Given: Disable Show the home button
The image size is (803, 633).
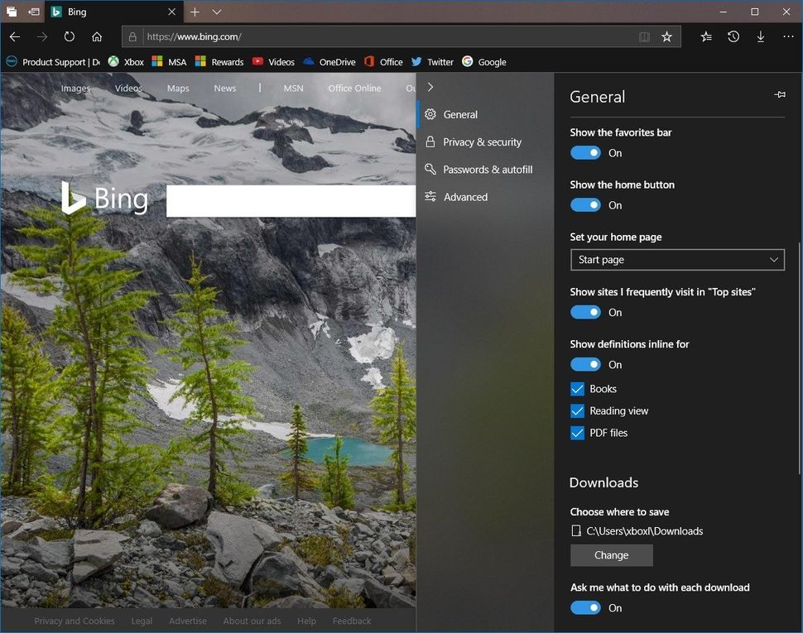Looking at the screenshot, I should pos(585,204).
